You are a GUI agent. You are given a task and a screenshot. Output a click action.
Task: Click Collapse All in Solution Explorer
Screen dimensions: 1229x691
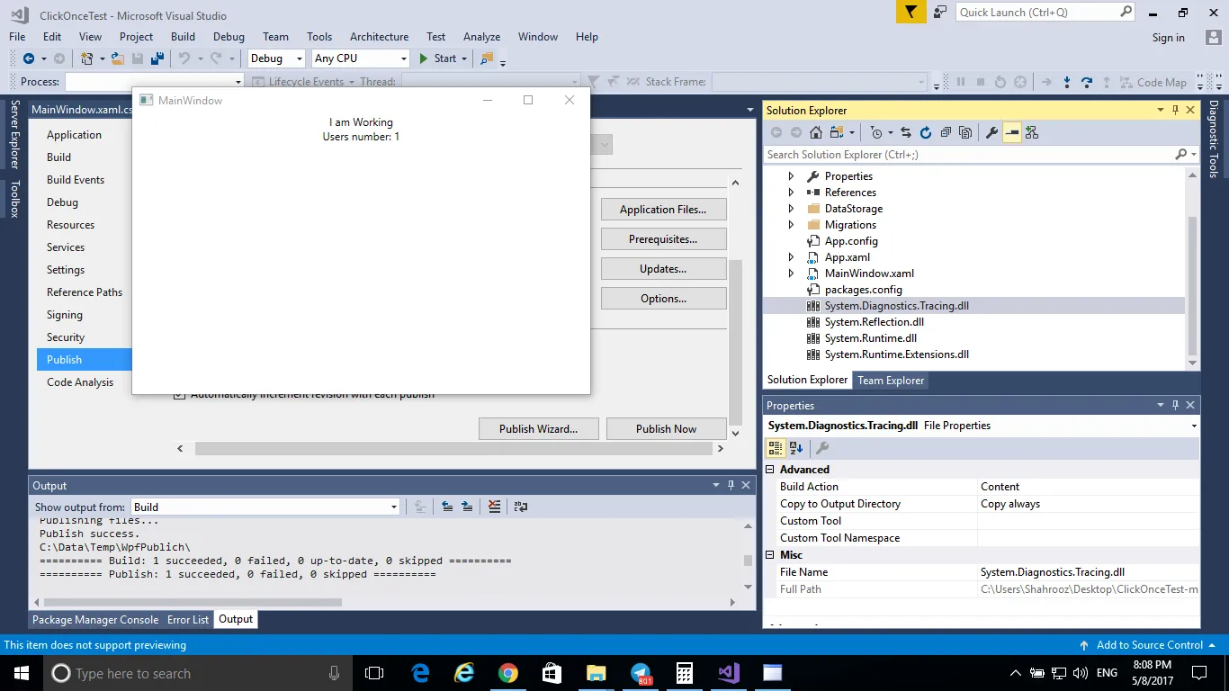946,132
